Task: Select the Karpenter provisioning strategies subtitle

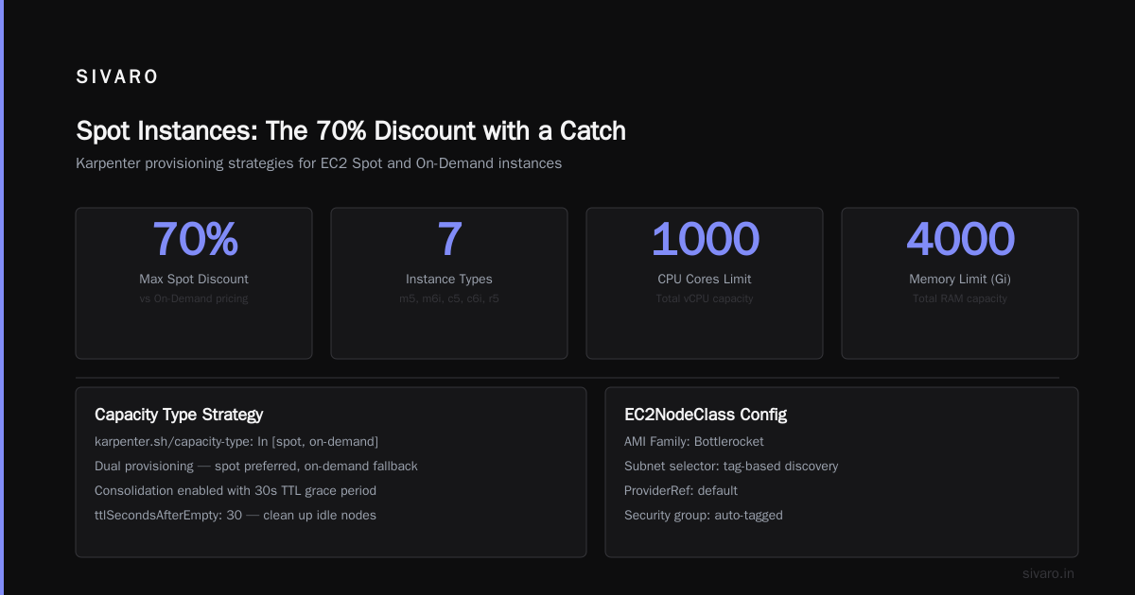Action: coord(319,163)
